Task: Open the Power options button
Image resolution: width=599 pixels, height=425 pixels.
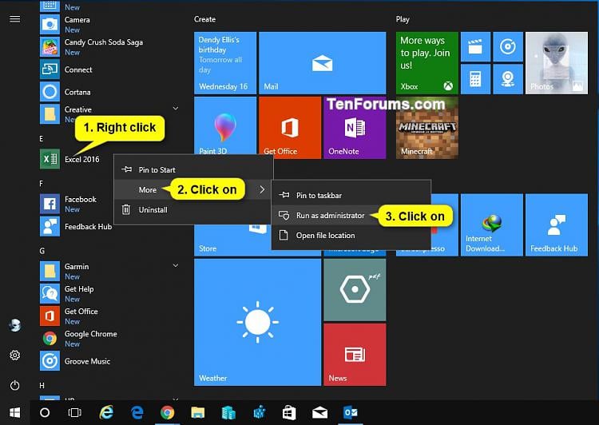Action: tap(15, 385)
